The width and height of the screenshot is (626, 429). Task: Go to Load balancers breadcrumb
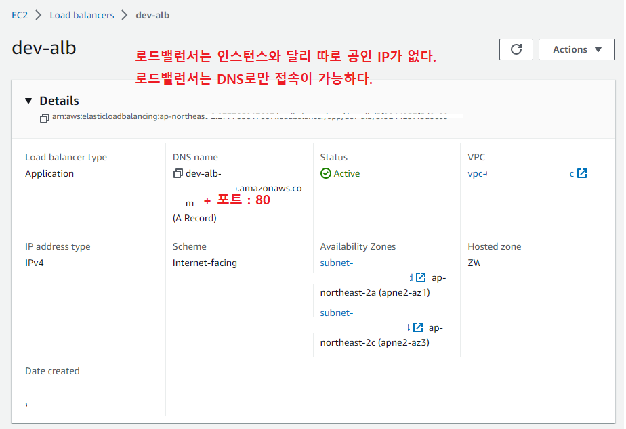(x=82, y=15)
